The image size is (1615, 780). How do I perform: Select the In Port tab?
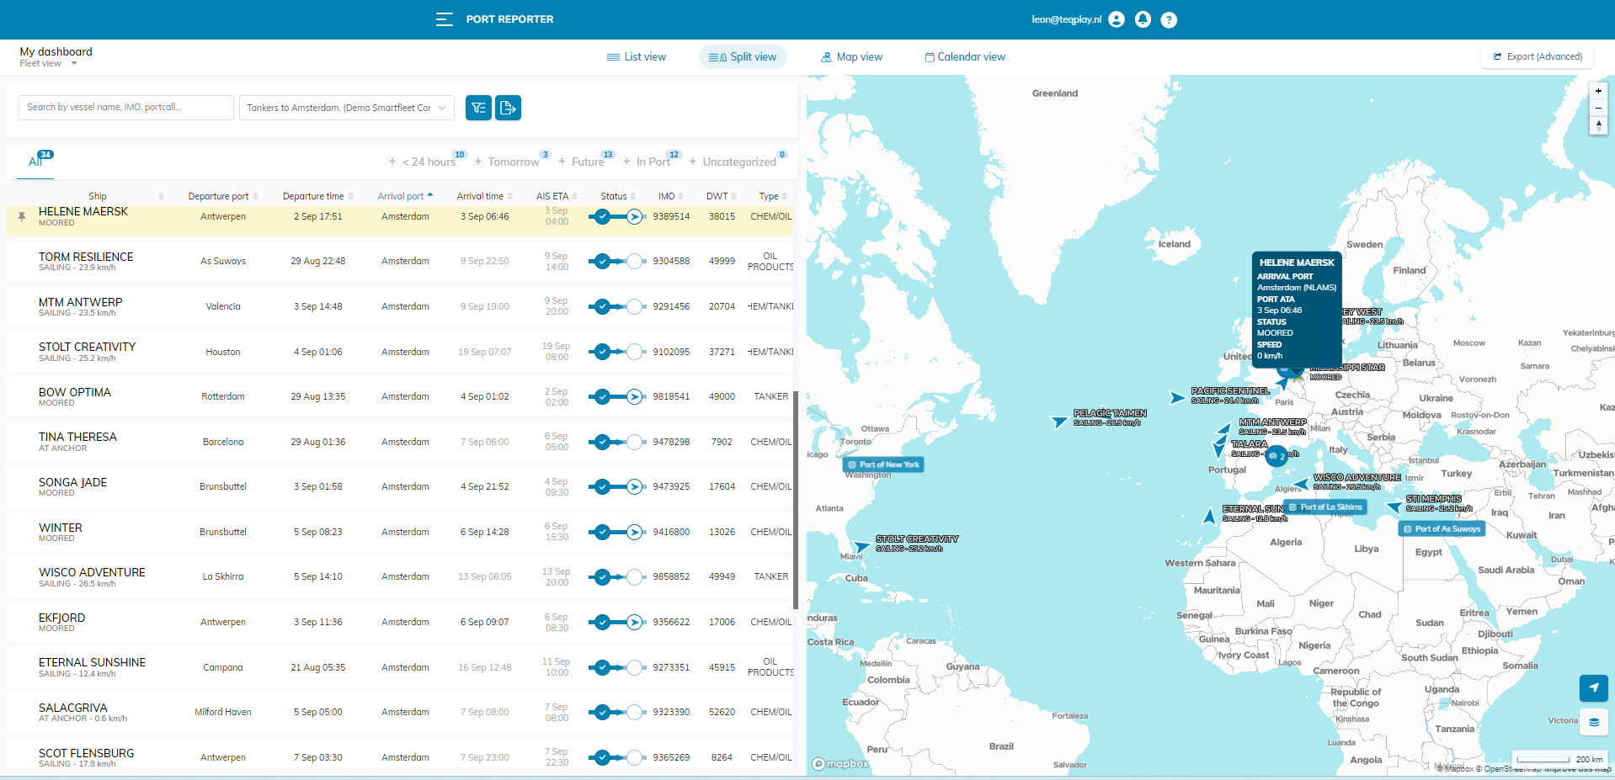(x=653, y=162)
